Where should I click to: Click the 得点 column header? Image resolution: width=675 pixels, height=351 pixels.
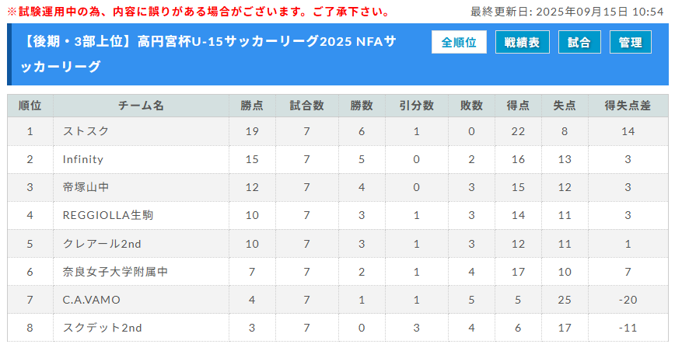[x=518, y=106]
